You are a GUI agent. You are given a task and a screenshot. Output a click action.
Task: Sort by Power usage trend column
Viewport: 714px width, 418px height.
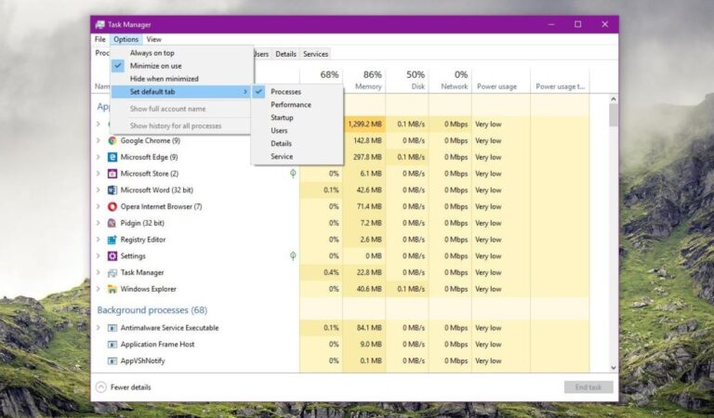560,80
